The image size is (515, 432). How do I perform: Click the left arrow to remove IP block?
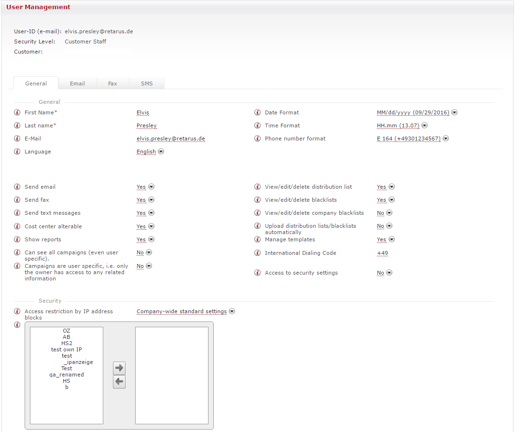pos(119,382)
